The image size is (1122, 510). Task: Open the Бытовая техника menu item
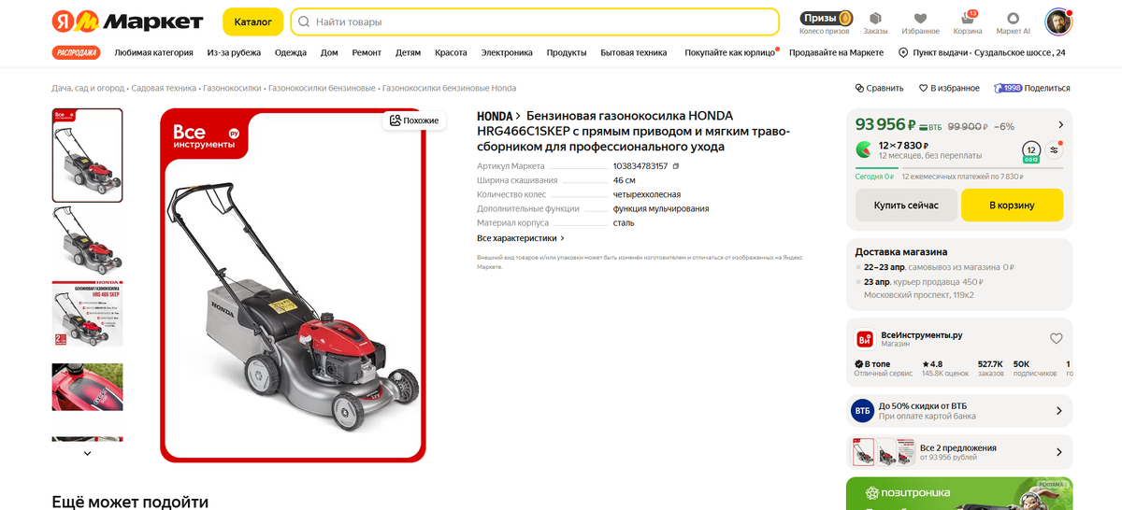coord(634,52)
